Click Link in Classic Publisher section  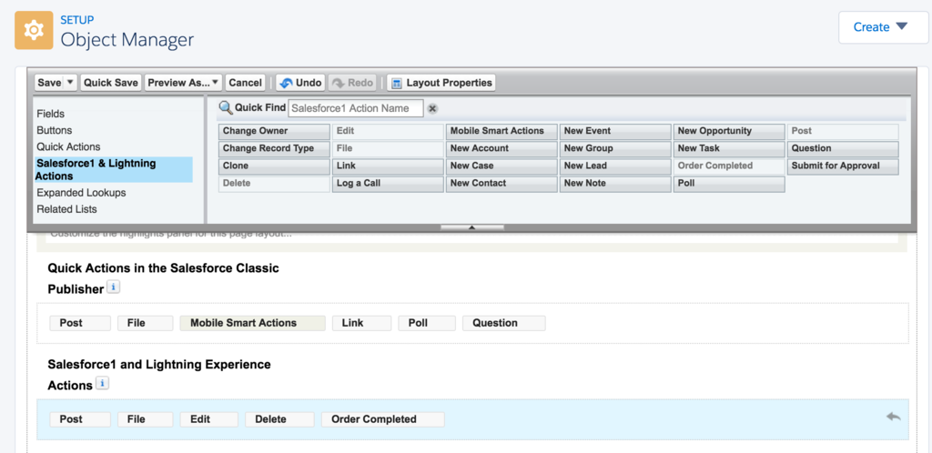pos(362,323)
